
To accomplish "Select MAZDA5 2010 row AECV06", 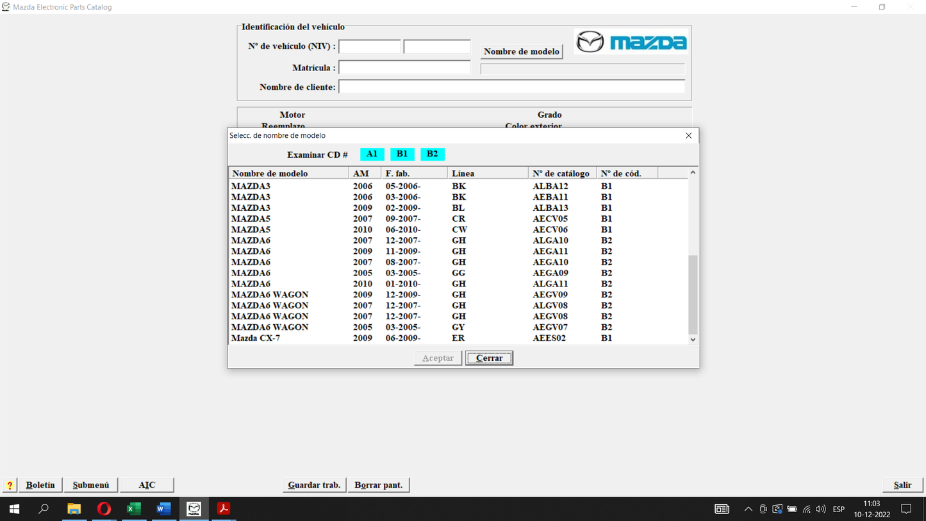I will (458, 229).
